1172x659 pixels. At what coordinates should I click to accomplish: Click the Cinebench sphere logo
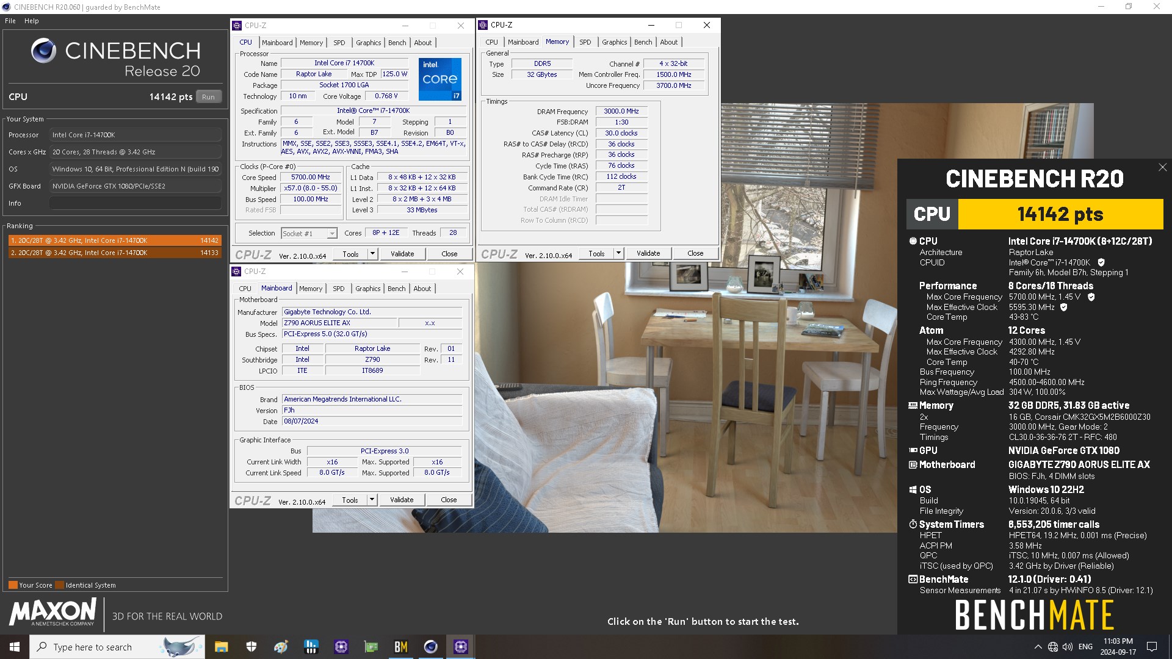tap(43, 51)
